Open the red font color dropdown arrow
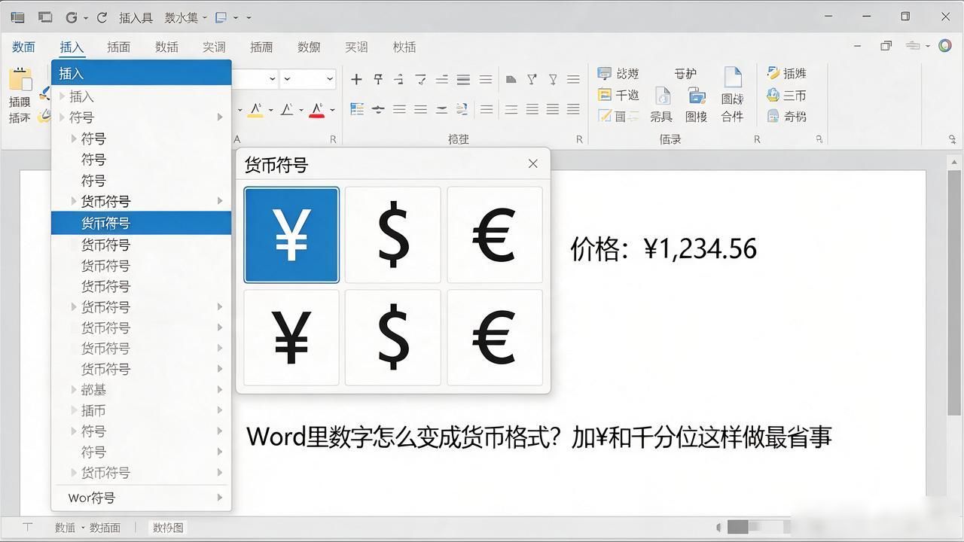The image size is (964, 542). coord(332,110)
